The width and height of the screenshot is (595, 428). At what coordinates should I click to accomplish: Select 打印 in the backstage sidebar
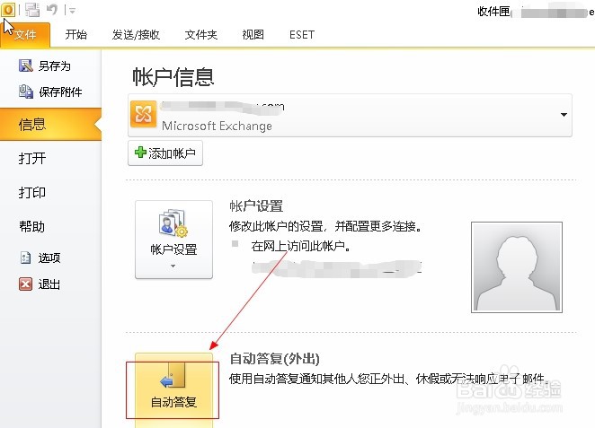click(x=32, y=192)
